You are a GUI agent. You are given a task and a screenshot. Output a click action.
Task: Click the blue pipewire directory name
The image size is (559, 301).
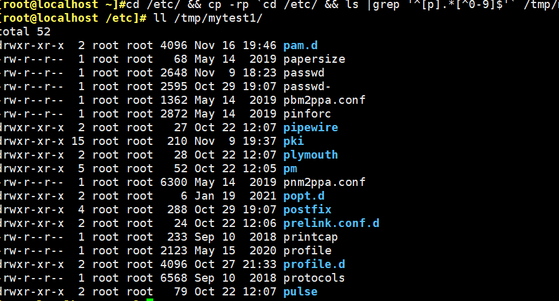tap(310, 127)
